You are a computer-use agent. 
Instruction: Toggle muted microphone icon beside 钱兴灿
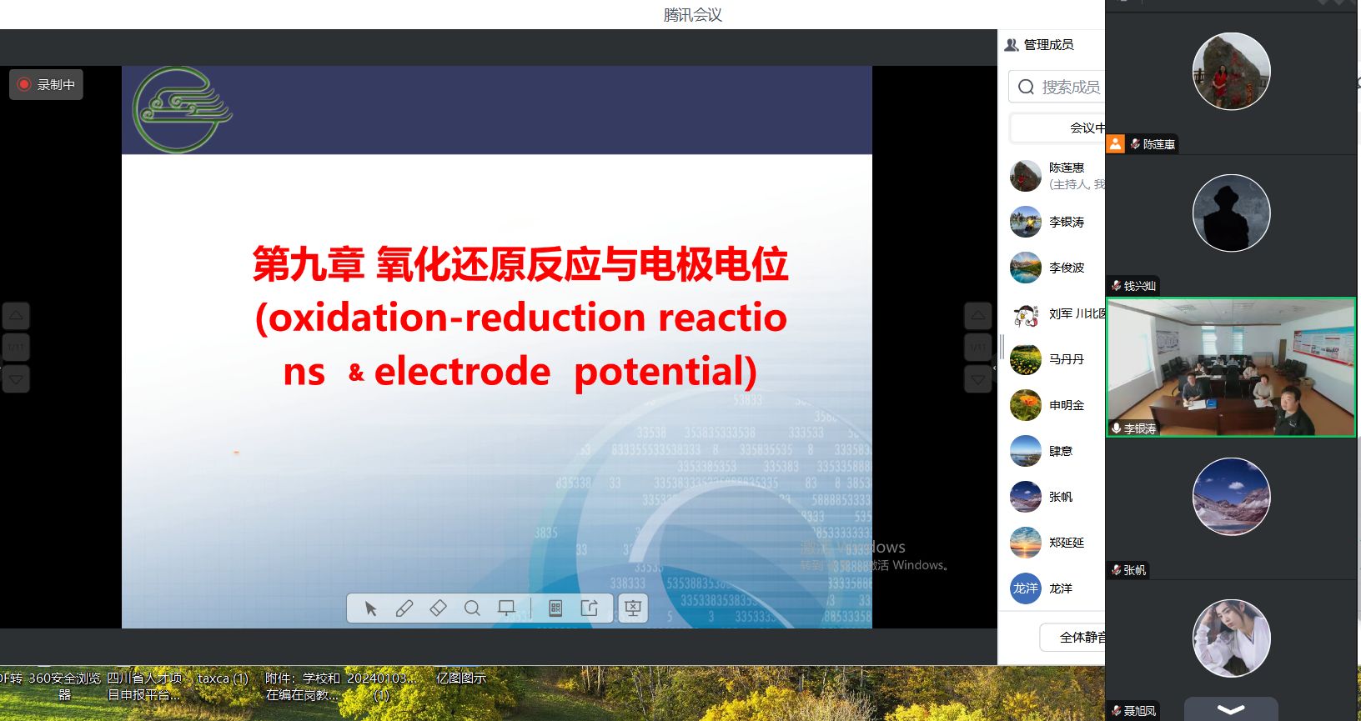(1116, 286)
